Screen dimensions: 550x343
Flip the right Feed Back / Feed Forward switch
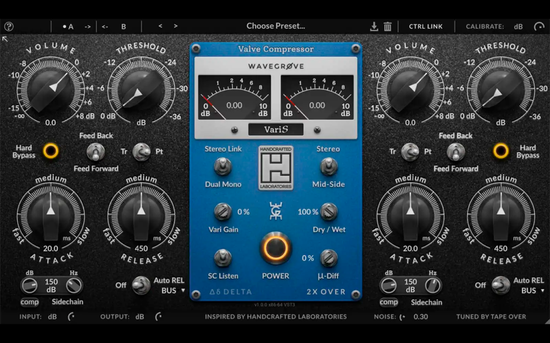pyautogui.click(x=455, y=152)
